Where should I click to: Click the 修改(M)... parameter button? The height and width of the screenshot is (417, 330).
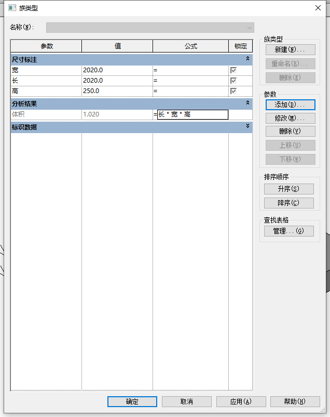tap(291, 119)
